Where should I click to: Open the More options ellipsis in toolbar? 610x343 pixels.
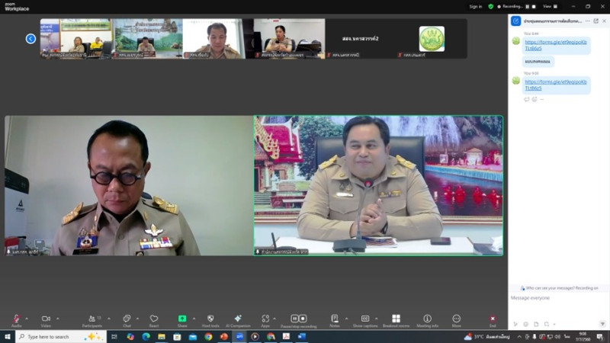(x=456, y=319)
